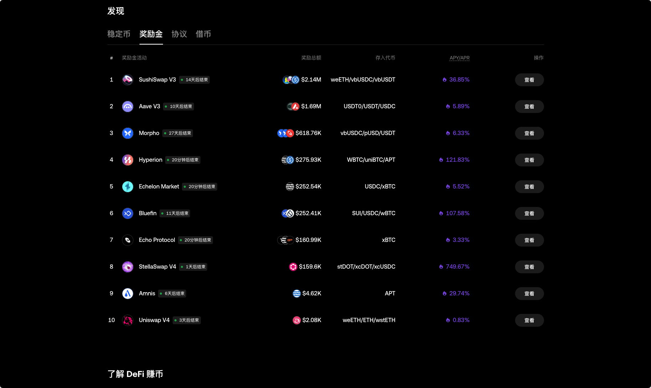
Task: Click the SushiSwap V3 protocol logo
Action: click(127, 79)
